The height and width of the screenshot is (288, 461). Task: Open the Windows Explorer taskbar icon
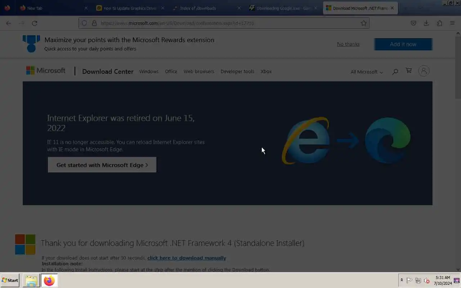[x=31, y=280]
